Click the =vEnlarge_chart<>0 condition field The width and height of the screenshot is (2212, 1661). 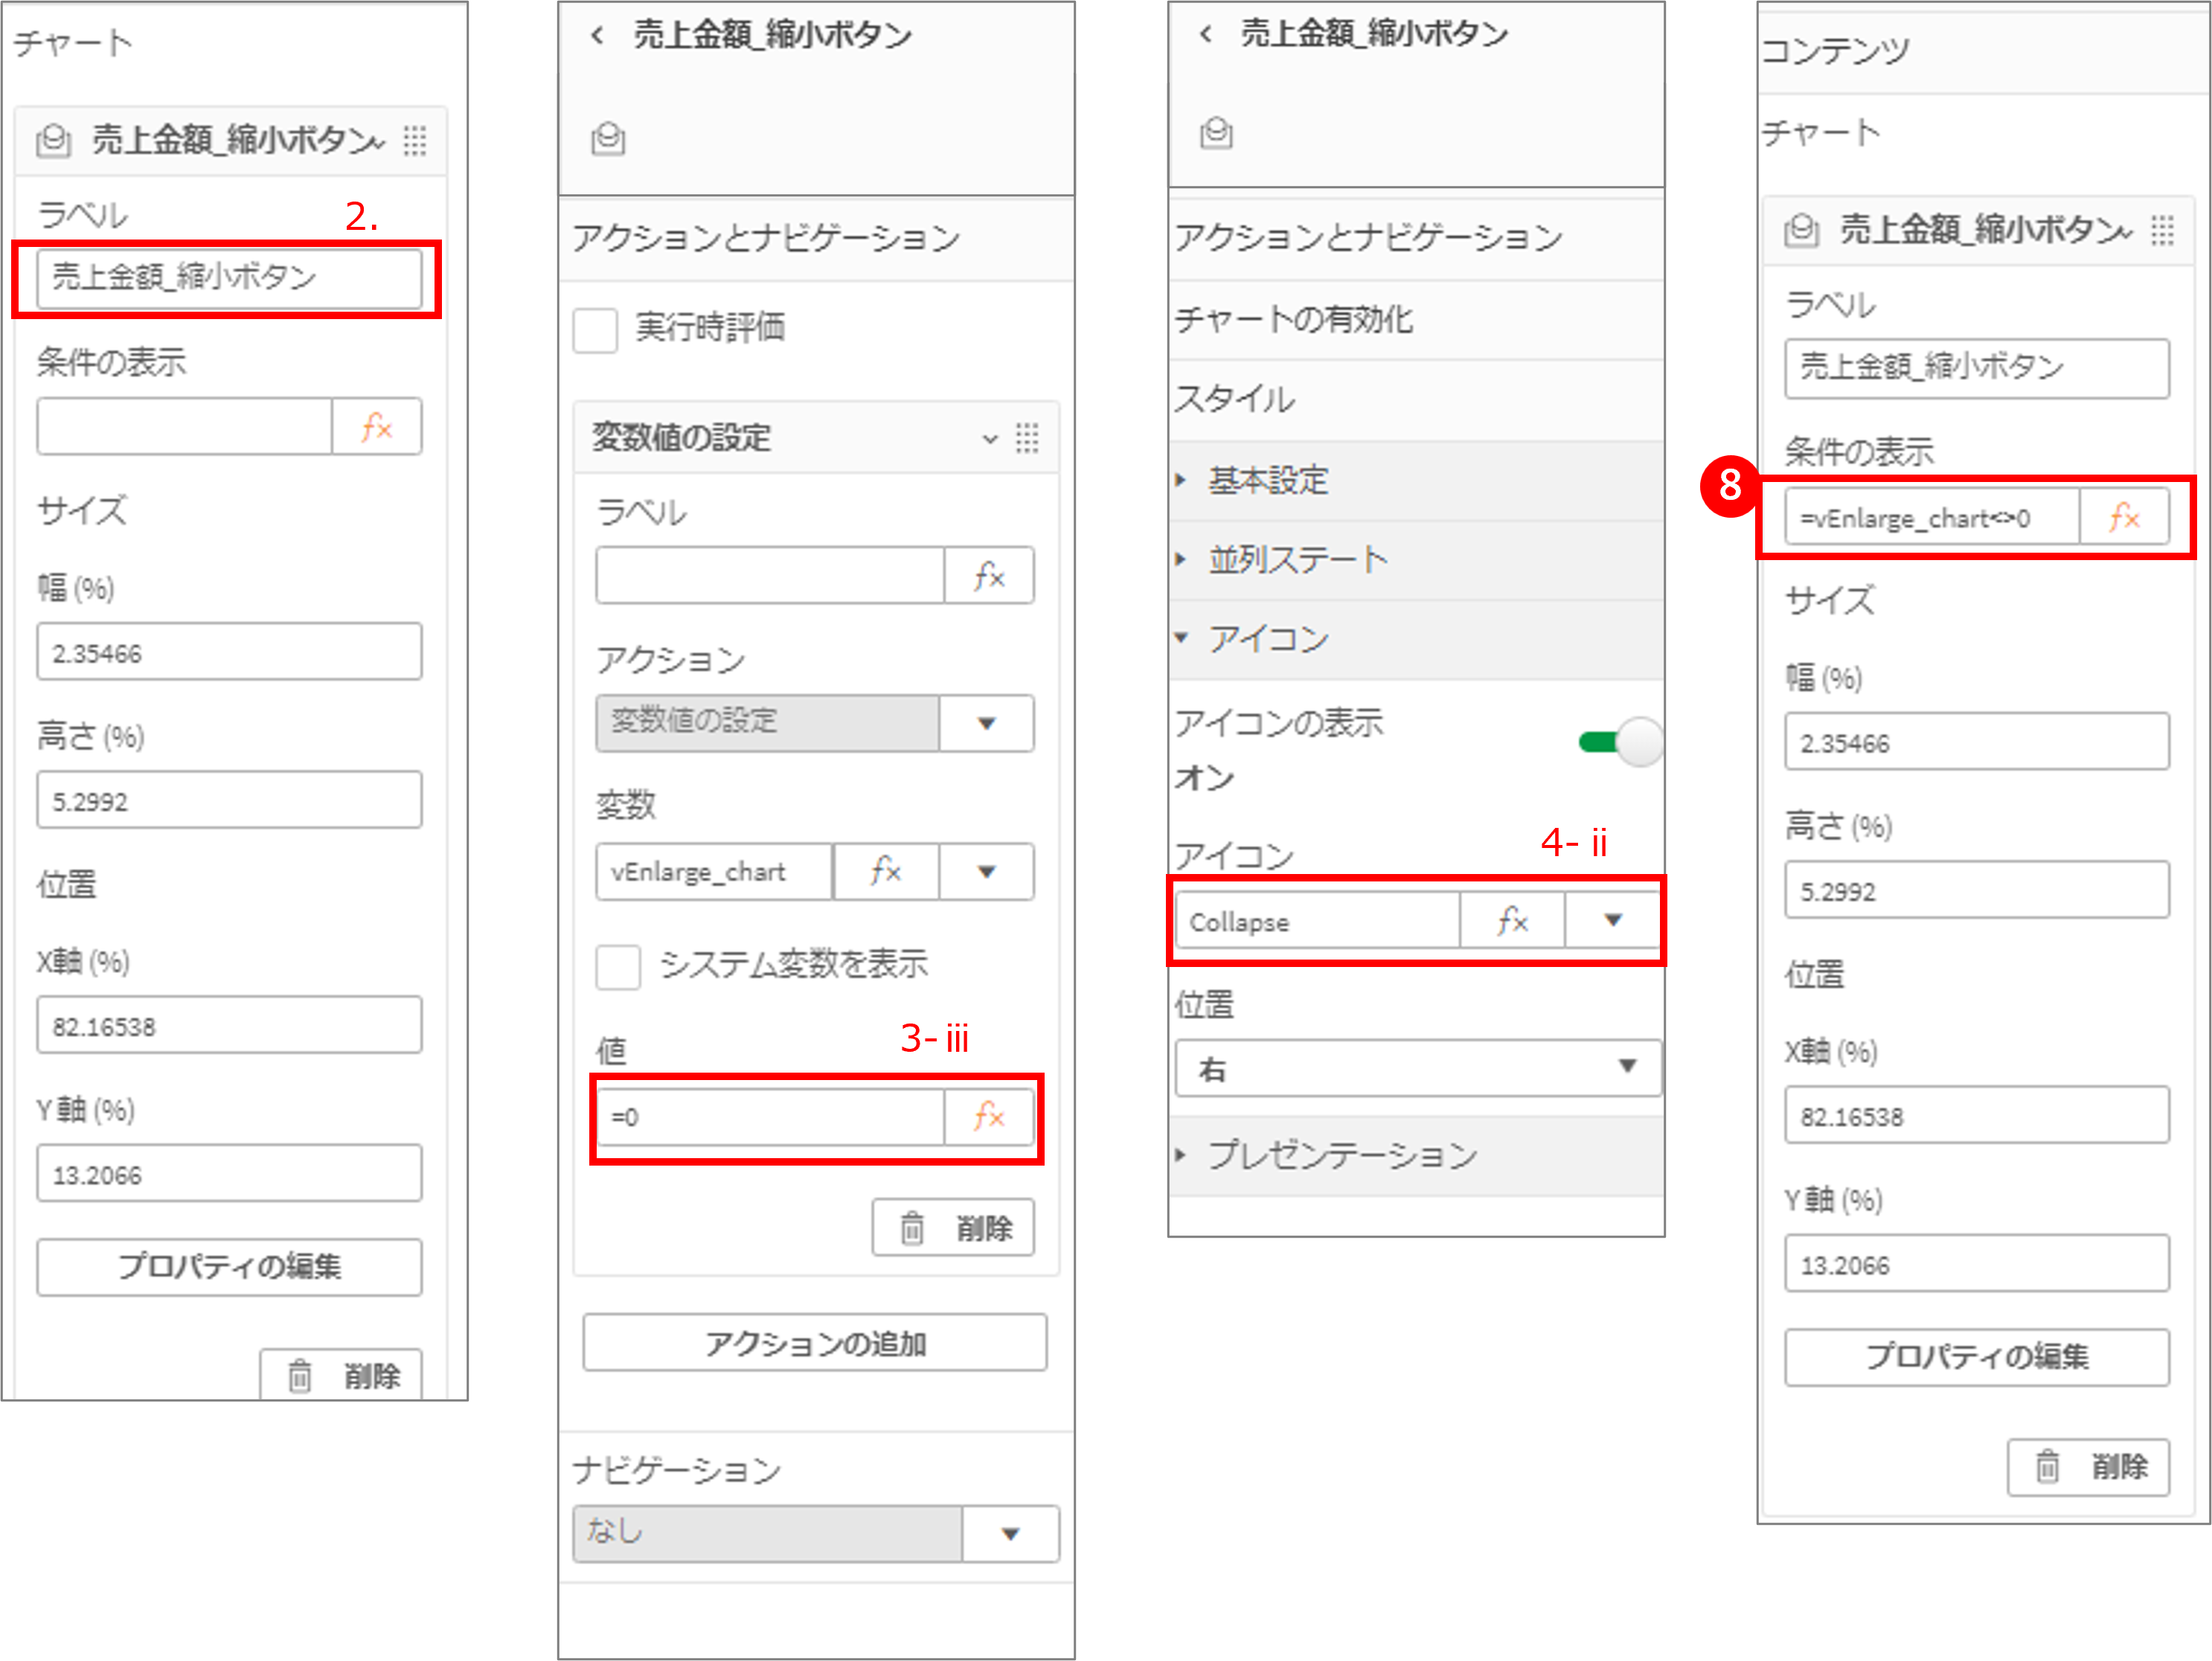(1932, 517)
